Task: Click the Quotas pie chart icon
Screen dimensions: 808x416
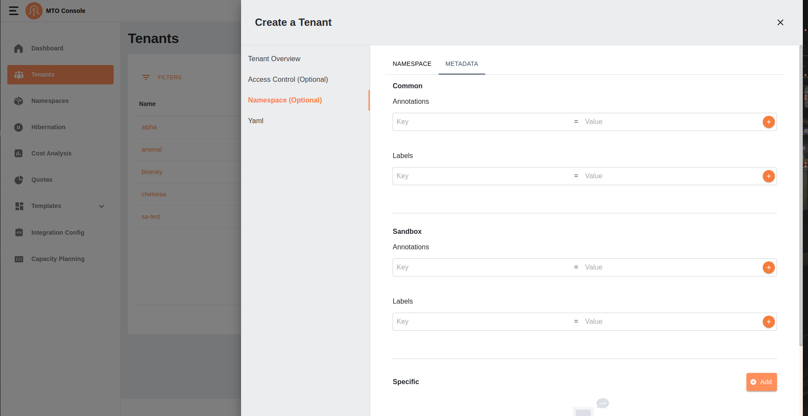Action: pos(19,180)
